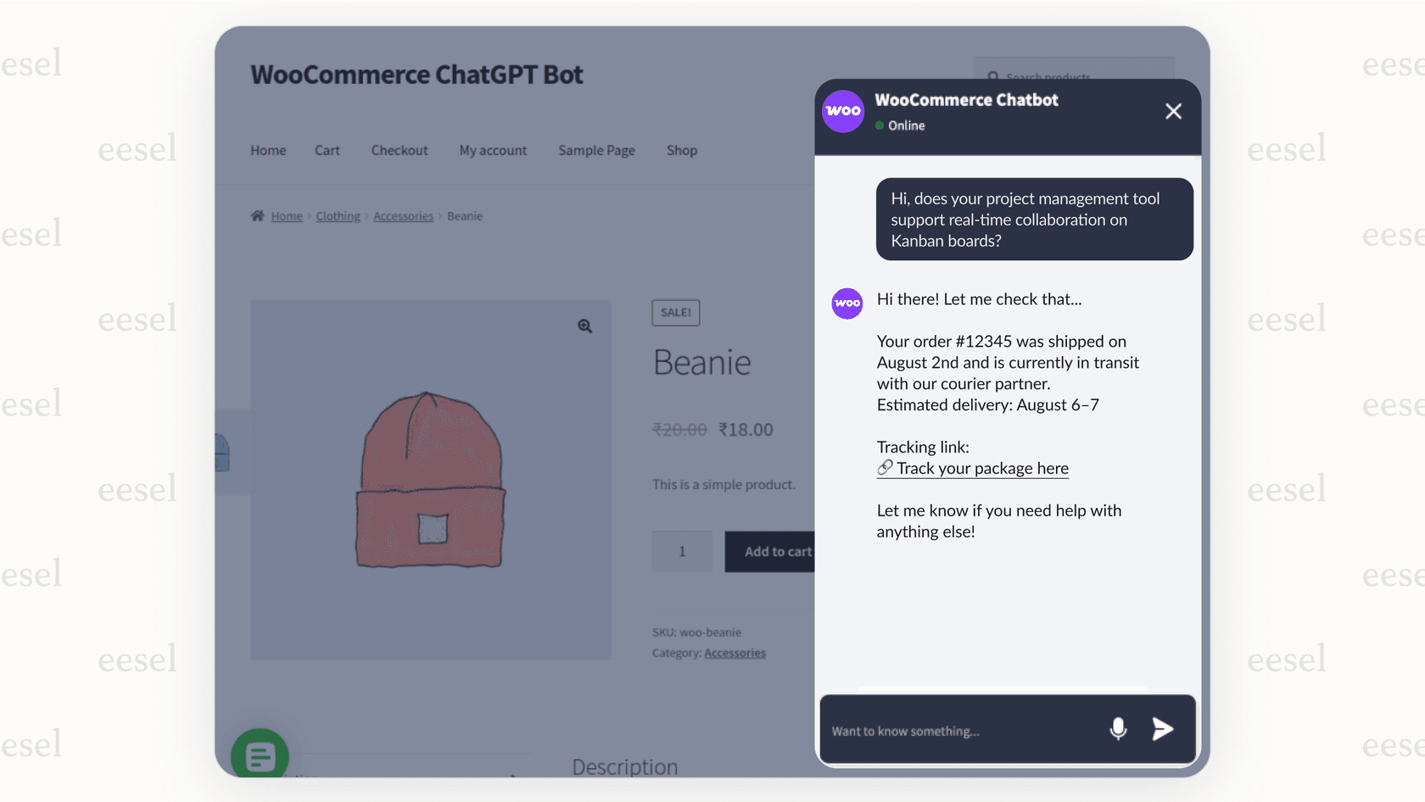
Task: Open the Accessories category link below the SKU
Action: point(735,653)
